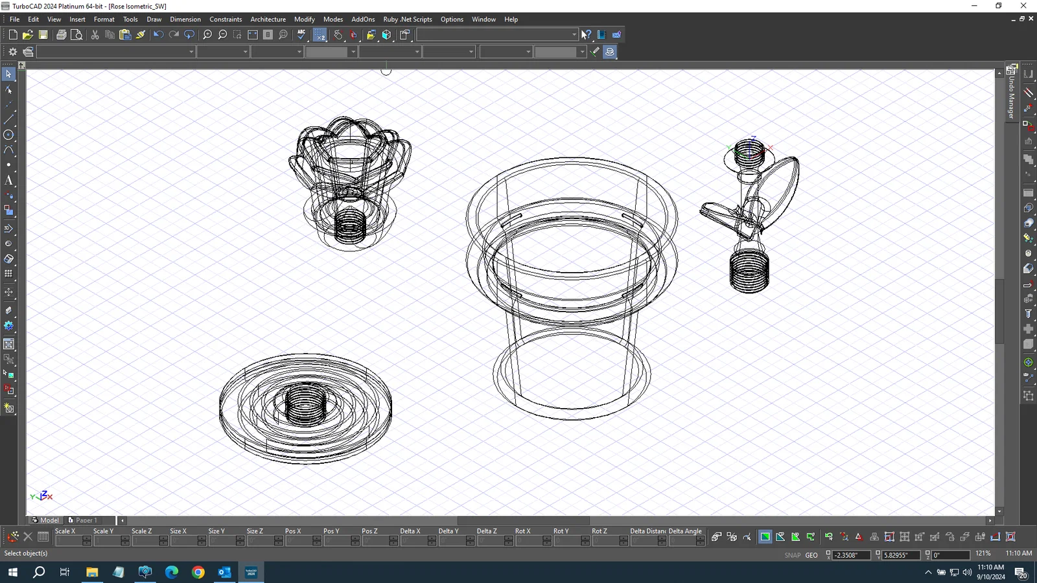This screenshot has height=583, width=1037.
Task: Pick the Line drawing tool
Action: [8, 119]
